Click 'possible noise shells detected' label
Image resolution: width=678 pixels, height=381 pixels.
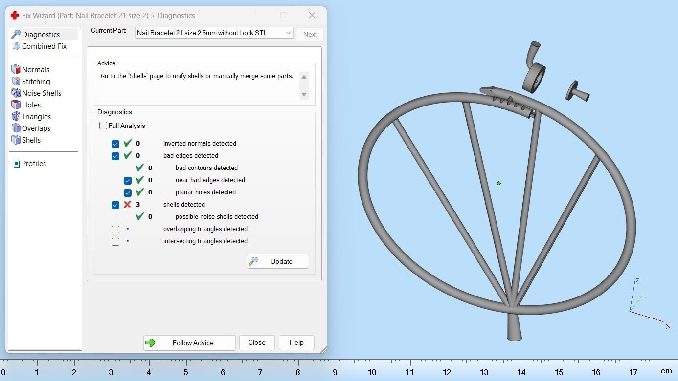pos(217,216)
